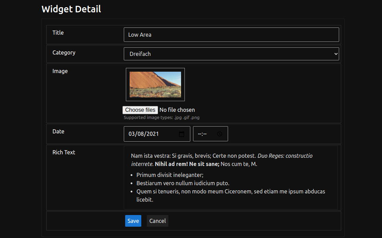Screen dimensions: 382x238
Task: Click the 'No file chosen' text
Action: tap(177, 110)
